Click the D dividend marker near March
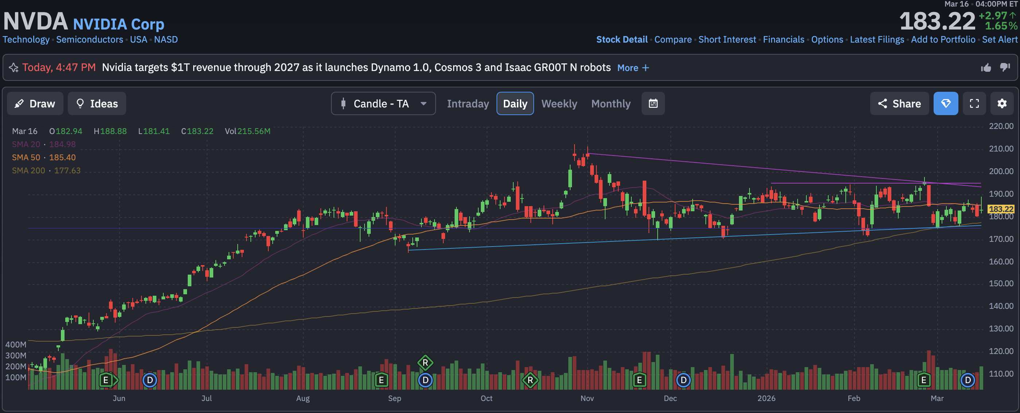Image resolution: width=1020 pixels, height=413 pixels. pyautogui.click(x=968, y=380)
